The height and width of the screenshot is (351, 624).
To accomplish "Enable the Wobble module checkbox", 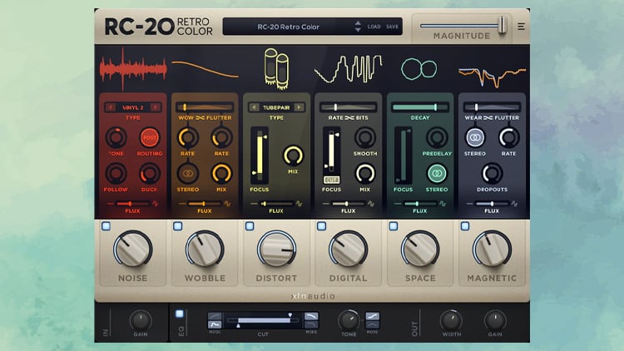I will (178, 226).
